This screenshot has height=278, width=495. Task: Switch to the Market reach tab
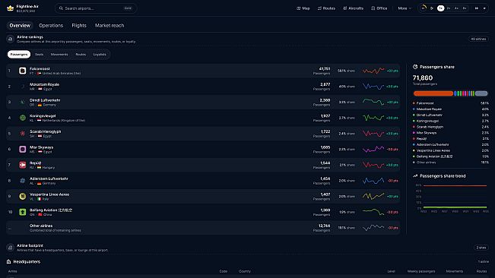point(109,25)
